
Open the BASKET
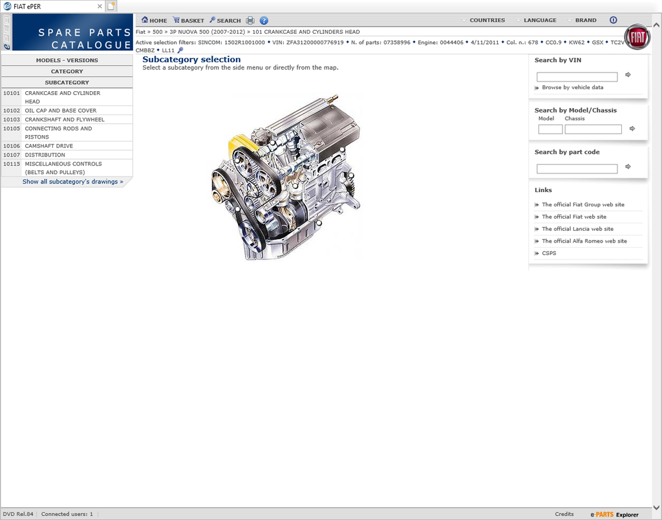click(188, 20)
